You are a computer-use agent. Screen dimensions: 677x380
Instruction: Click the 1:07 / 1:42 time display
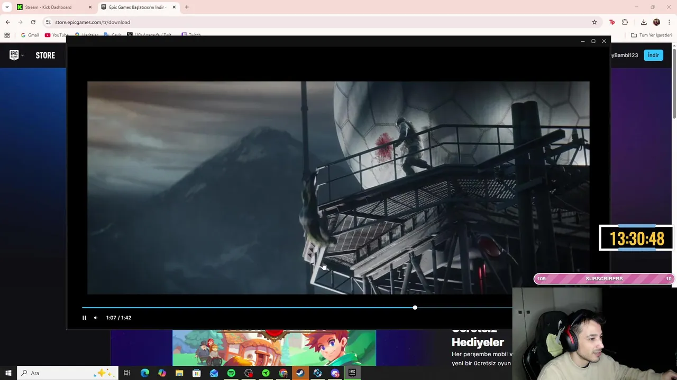click(118, 318)
